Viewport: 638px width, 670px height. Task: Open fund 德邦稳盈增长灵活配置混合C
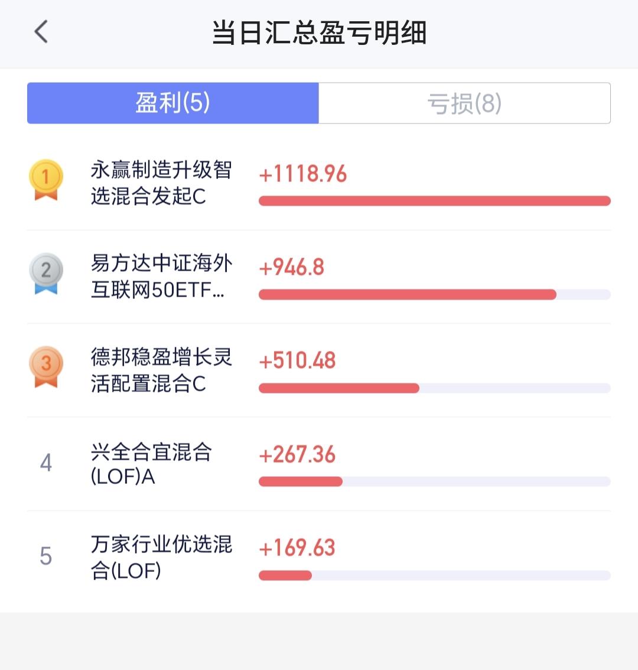point(161,370)
